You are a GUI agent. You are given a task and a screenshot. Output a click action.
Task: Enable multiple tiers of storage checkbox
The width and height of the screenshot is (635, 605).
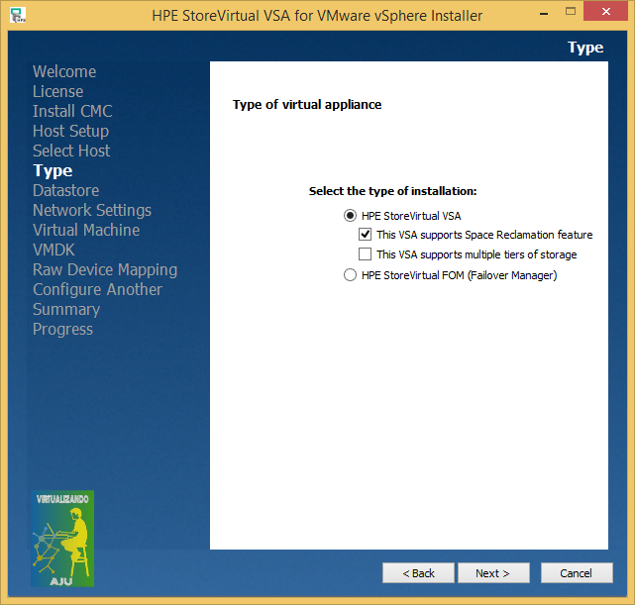tap(366, 255)
